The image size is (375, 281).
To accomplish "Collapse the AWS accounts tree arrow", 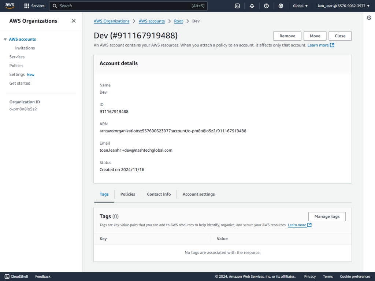I will [x=5, y=40].
